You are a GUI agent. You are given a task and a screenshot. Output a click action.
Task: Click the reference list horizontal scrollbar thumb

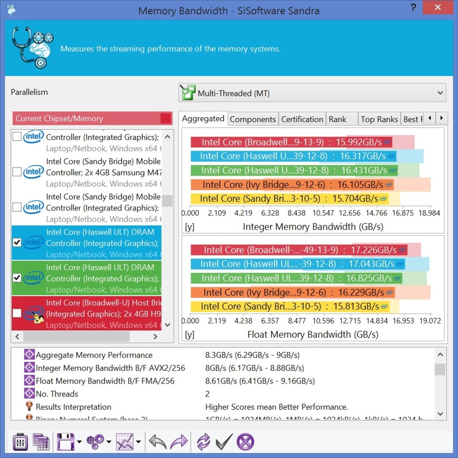tap(76, 337)
